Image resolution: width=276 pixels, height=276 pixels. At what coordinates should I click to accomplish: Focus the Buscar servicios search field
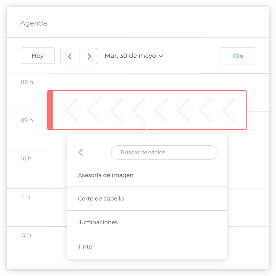click(164, 152)
